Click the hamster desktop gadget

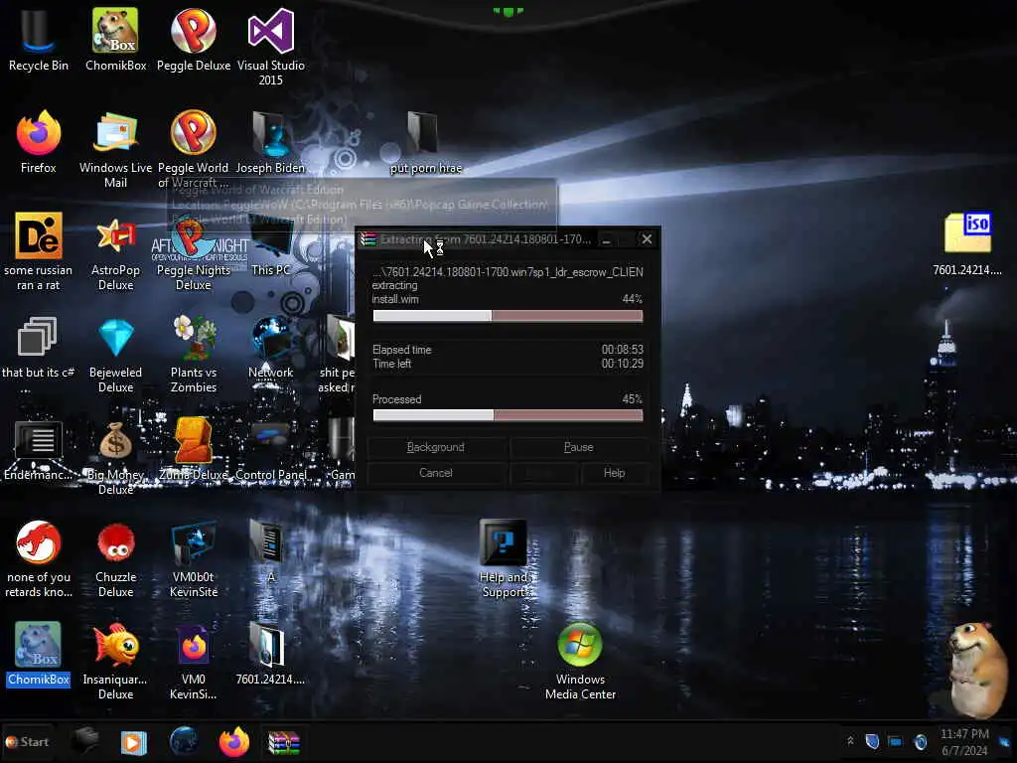(x=976, y=670)
